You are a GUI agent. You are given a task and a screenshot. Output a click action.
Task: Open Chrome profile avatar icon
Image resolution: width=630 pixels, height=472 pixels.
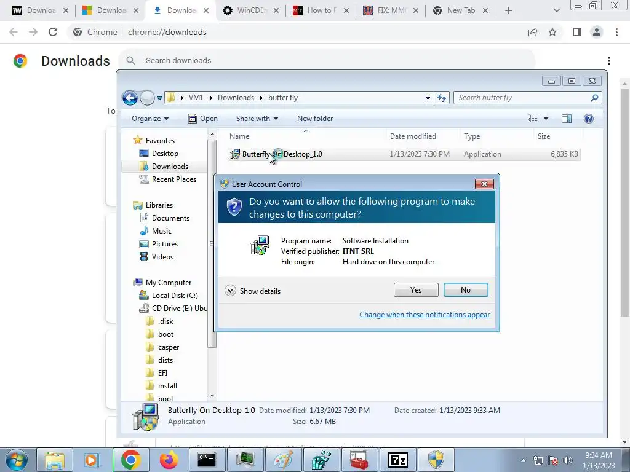click(x=597, y=32)
